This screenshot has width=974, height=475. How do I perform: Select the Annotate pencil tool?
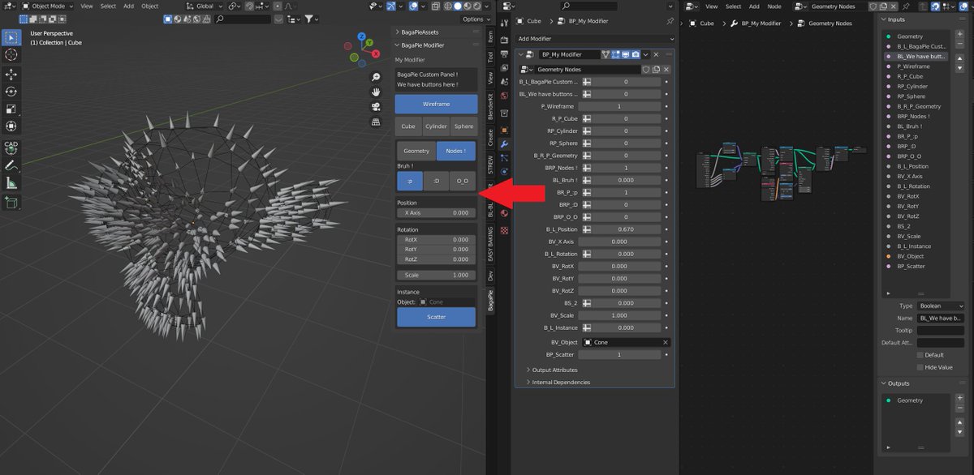[11, 165]
